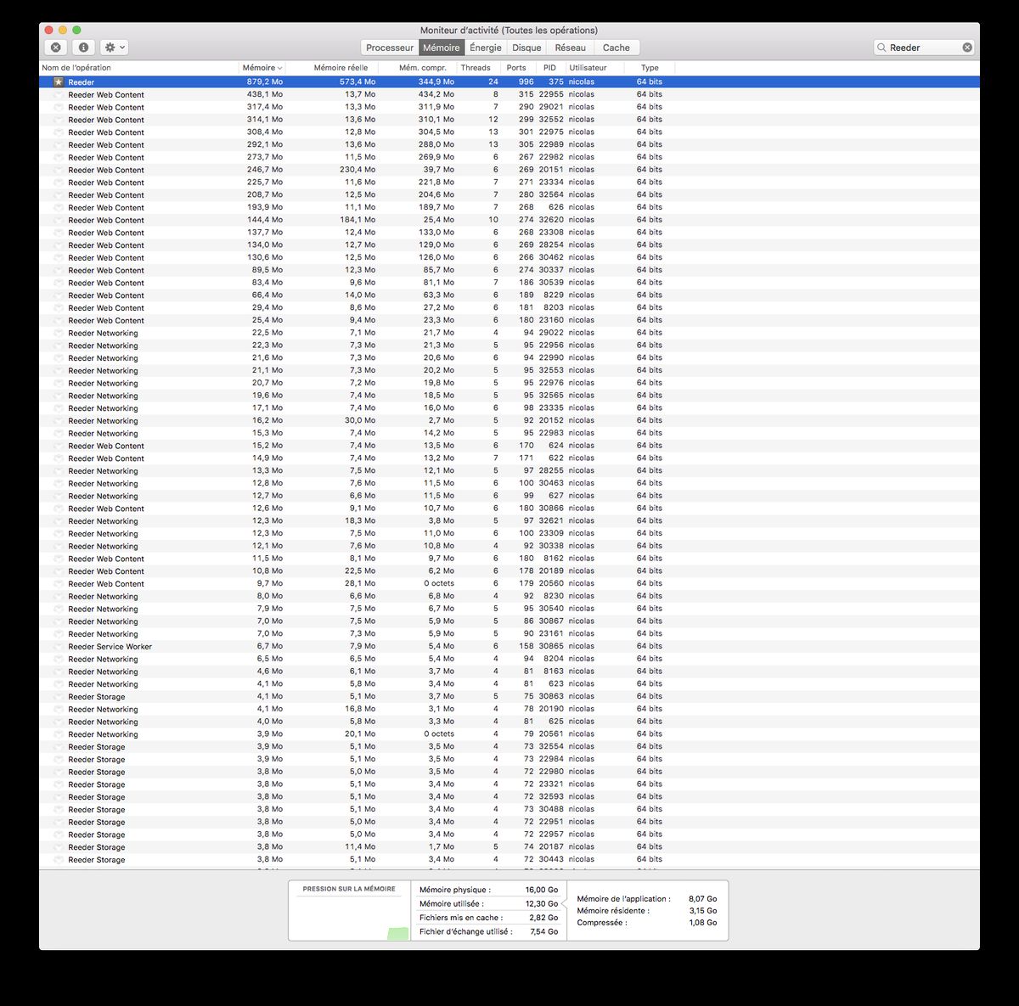Viewport: 1019px width, 1006px height.
Task: Click the 184,1 Mo real memory cell
Action: point(357,220)
